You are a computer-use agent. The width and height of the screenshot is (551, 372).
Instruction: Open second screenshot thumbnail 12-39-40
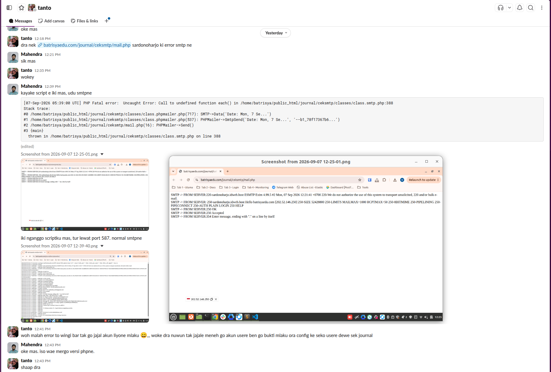point(85,286)
